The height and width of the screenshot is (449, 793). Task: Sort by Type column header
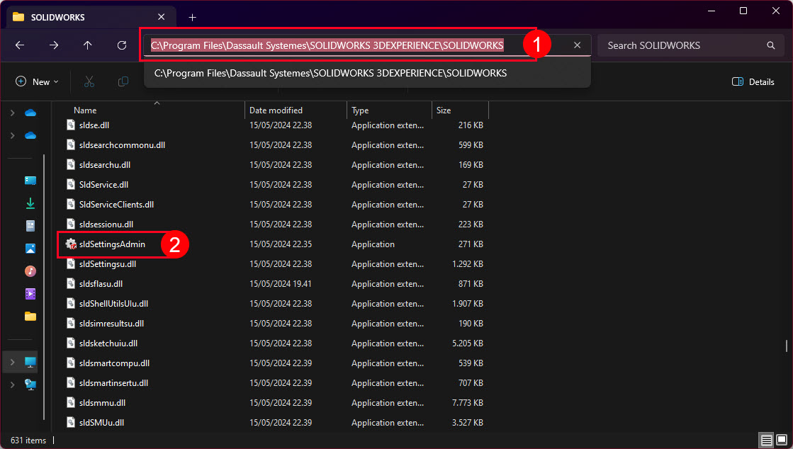tap(360, 110)
